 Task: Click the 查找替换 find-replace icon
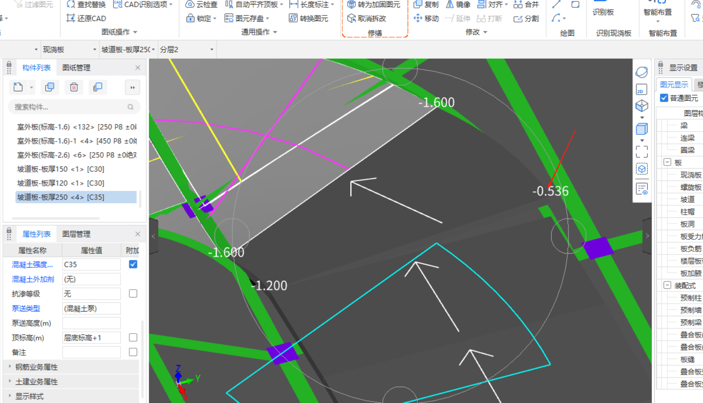coord(71,4)
